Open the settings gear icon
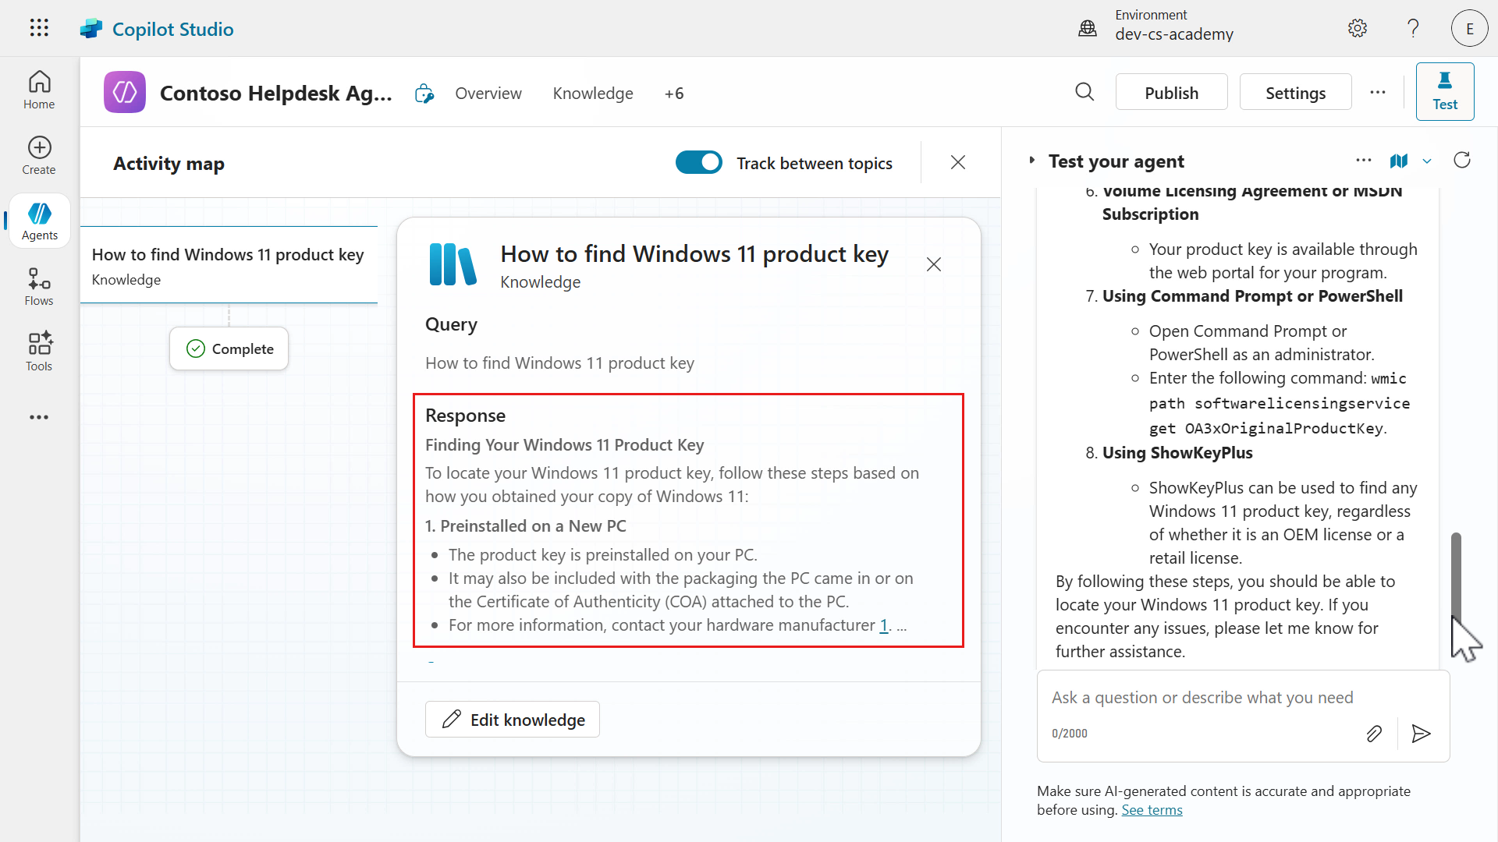This screenshot has height=842, width=1498. point(1358,29)
